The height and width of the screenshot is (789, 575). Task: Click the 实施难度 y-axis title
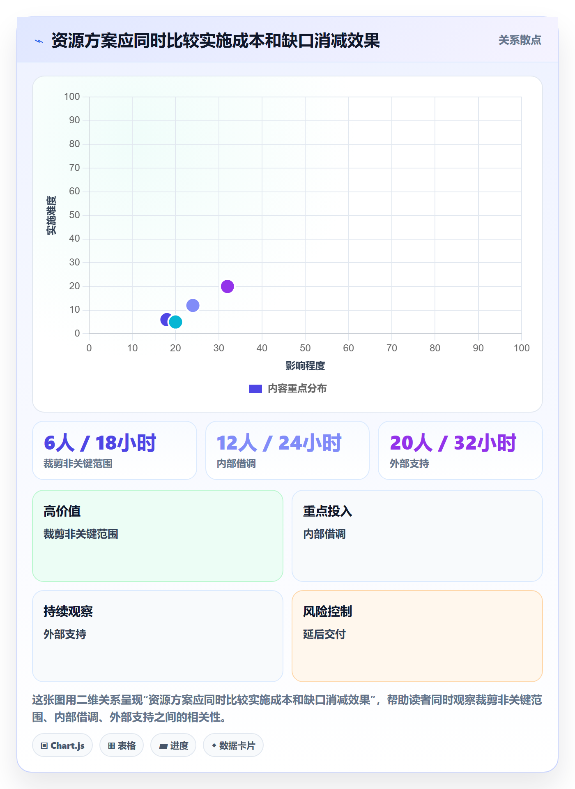[51, 215]
